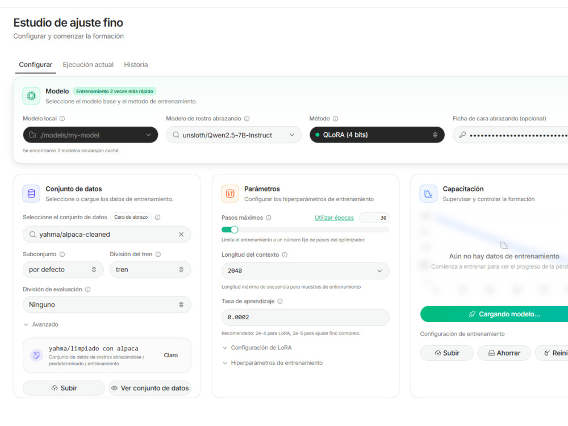This screenshot has height=426, width=568.
Task: Click the Capacitación chart icon
Action: [x=428, y=194]
